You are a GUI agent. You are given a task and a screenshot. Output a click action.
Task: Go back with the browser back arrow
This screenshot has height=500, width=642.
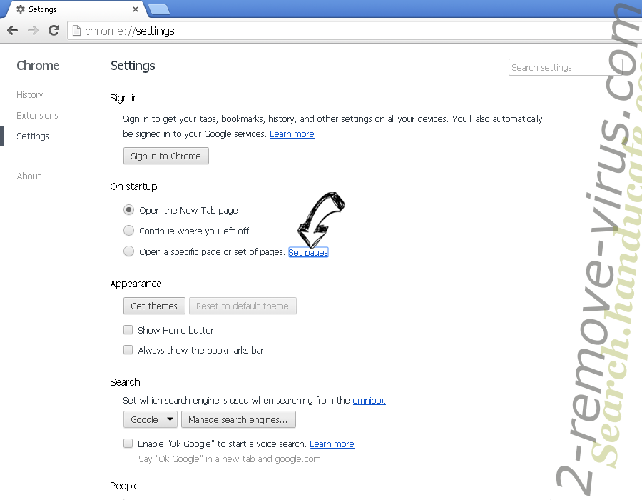pos(13,30)
